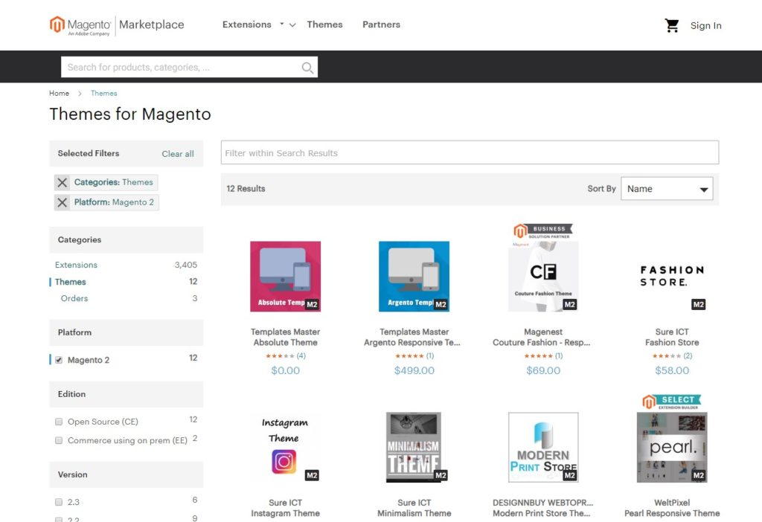Select Themes category in sidebar
762x522 pixels.
(71, 282)
